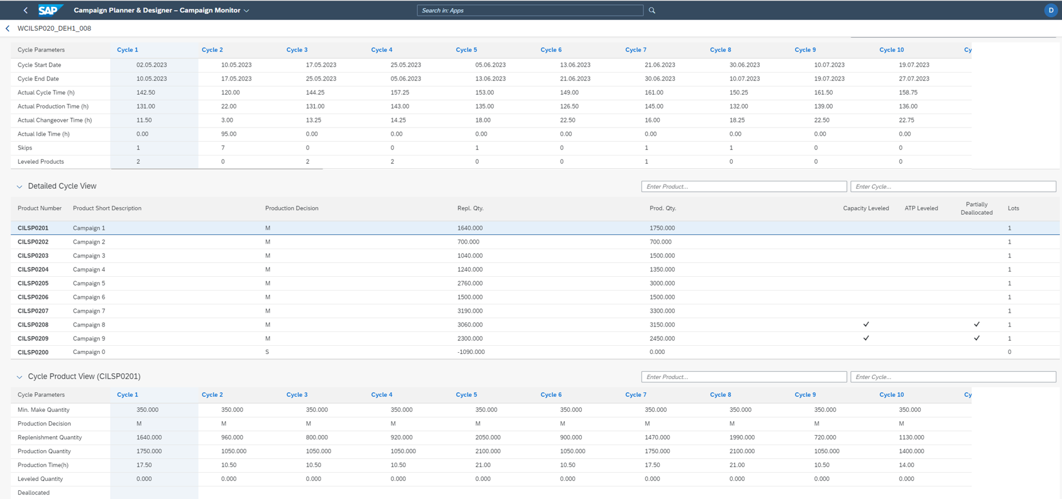The width and height of the screenshot is (1062, 499).
Task: Click the Search in Apps field
Action: coord(530,10)
